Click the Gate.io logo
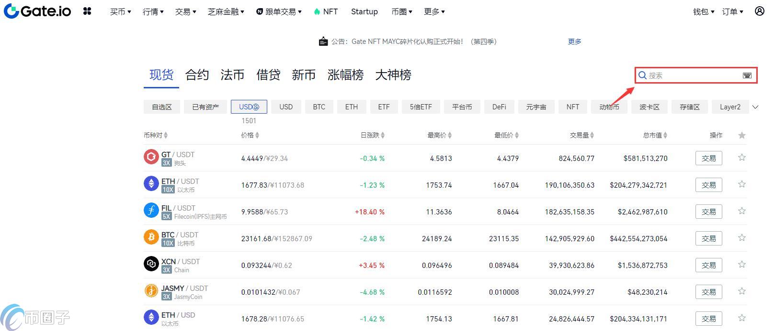 [x=37, y=11]
